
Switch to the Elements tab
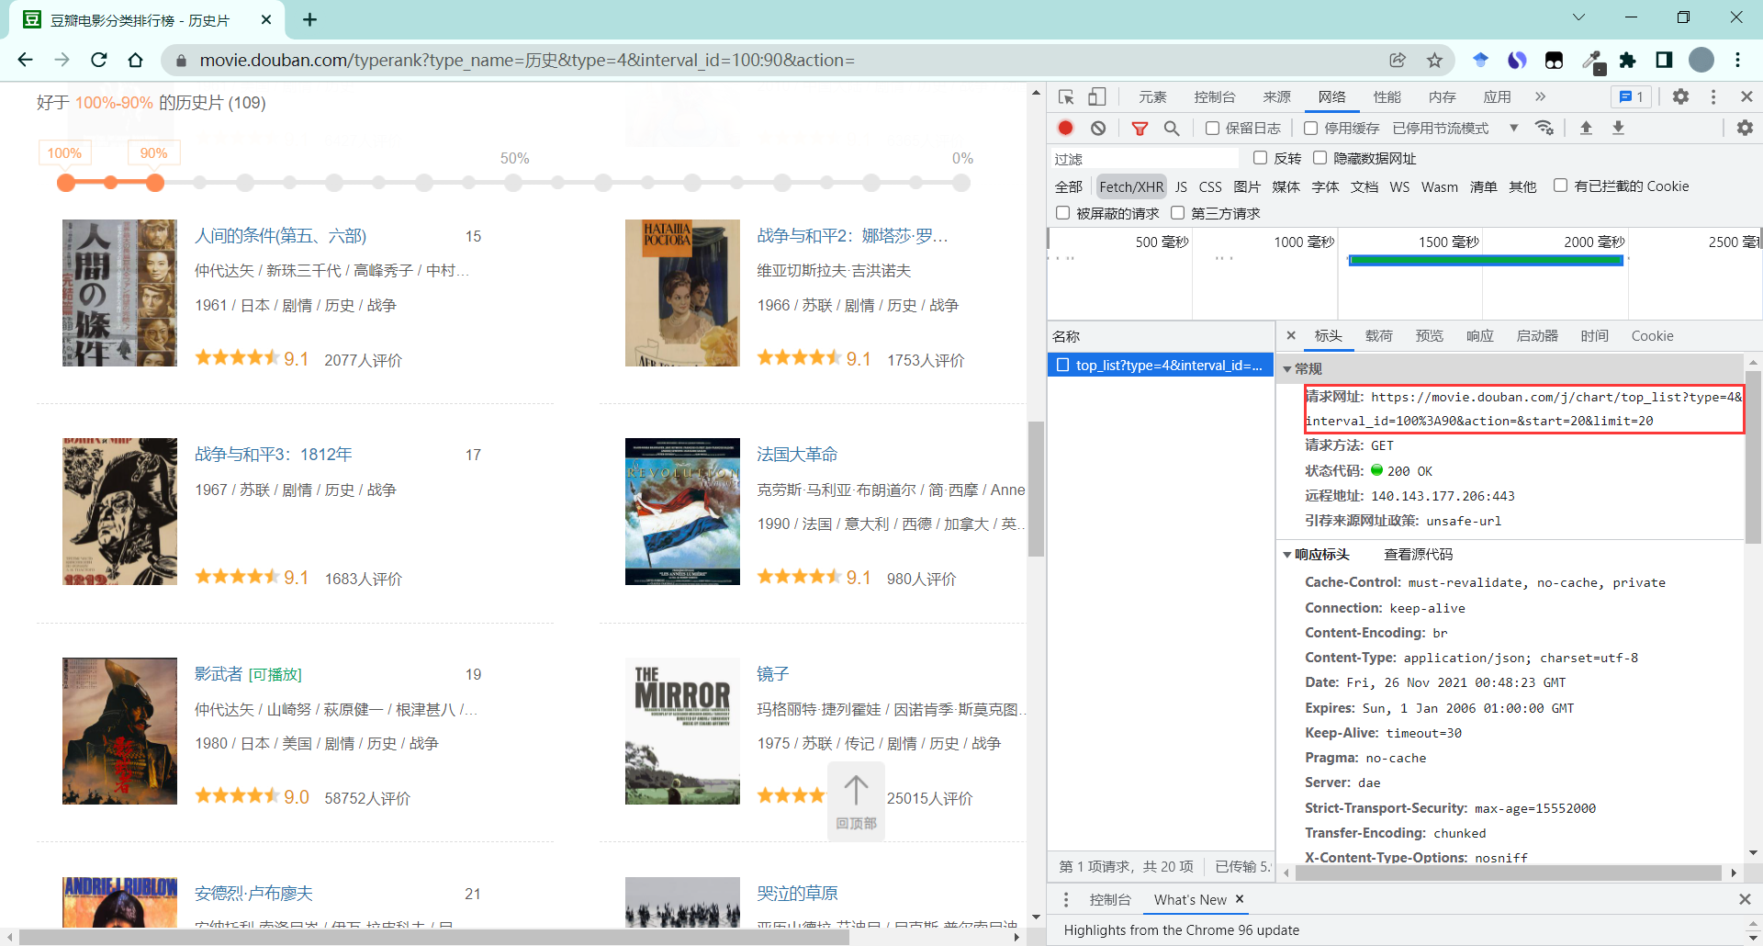[1152, 97]
